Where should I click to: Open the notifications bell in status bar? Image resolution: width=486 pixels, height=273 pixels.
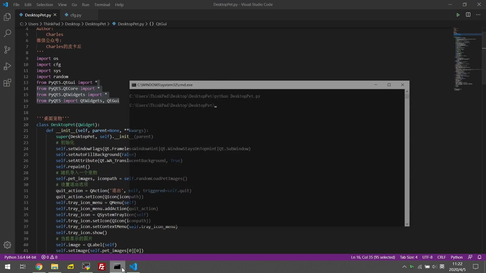[x=479, y=257]
